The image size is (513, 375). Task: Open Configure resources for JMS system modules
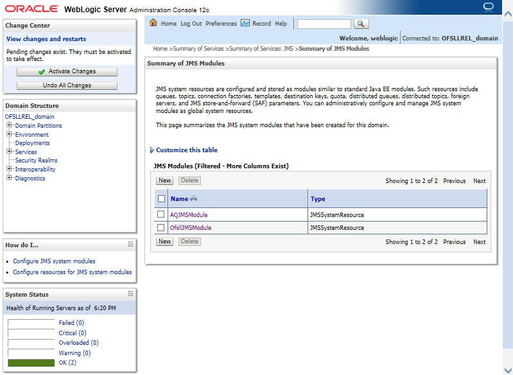click(73, 272)
